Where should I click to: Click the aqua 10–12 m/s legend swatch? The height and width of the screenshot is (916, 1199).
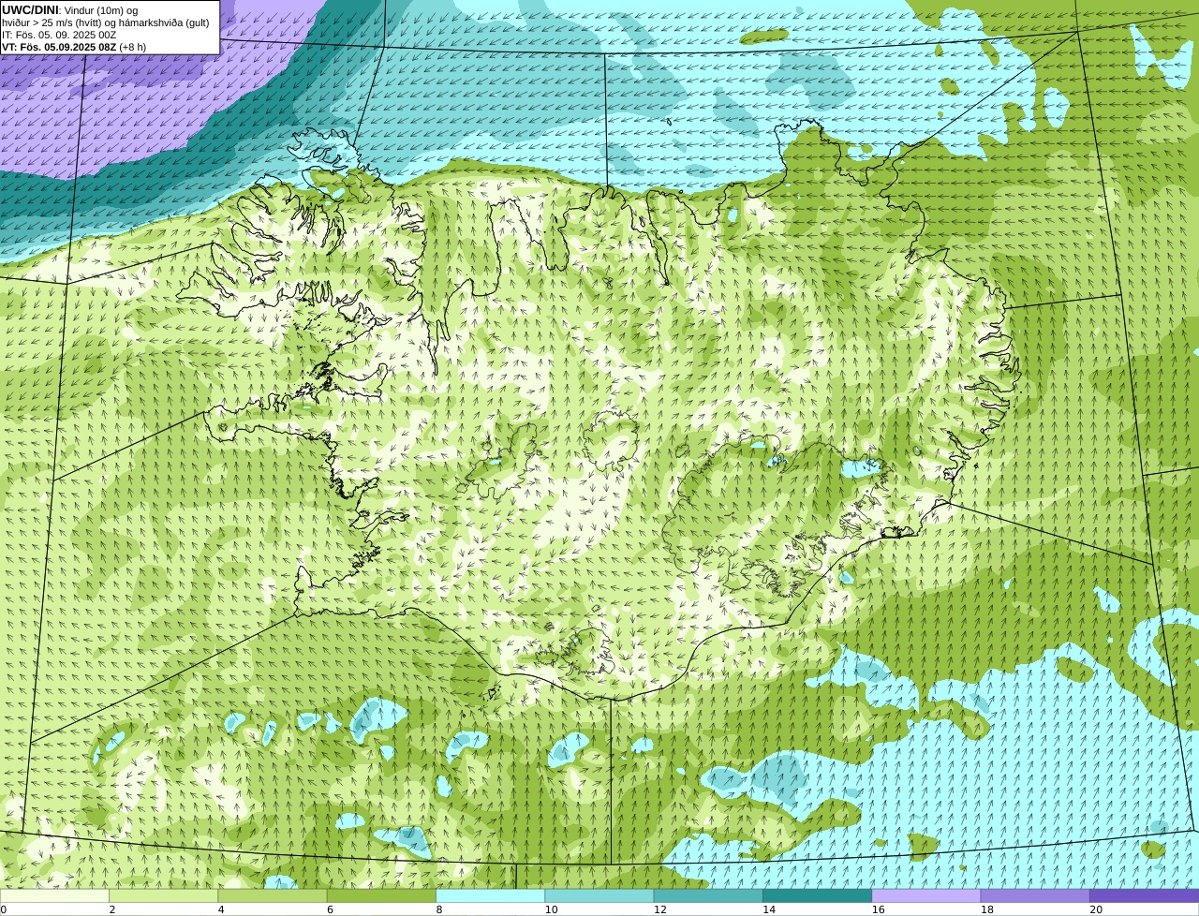point(599,895)
